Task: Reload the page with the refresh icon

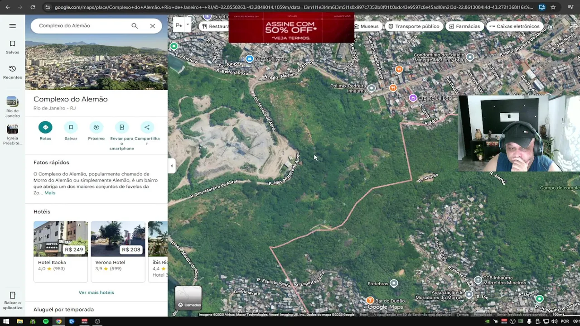Action: tap(33, 7)
